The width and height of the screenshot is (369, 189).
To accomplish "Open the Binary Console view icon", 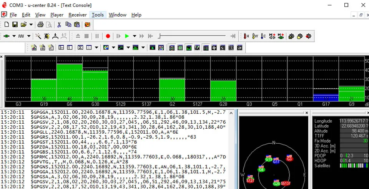I will pyautogui.click(x=42, y=48).
